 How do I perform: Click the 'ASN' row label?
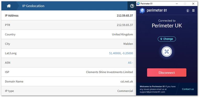pos(8,63)
